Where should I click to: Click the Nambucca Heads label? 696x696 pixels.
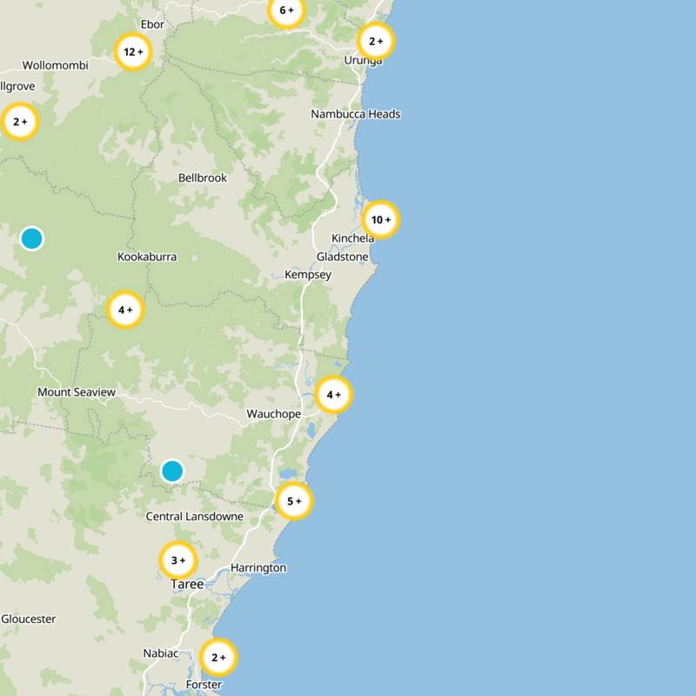click(x=356, y=115)
